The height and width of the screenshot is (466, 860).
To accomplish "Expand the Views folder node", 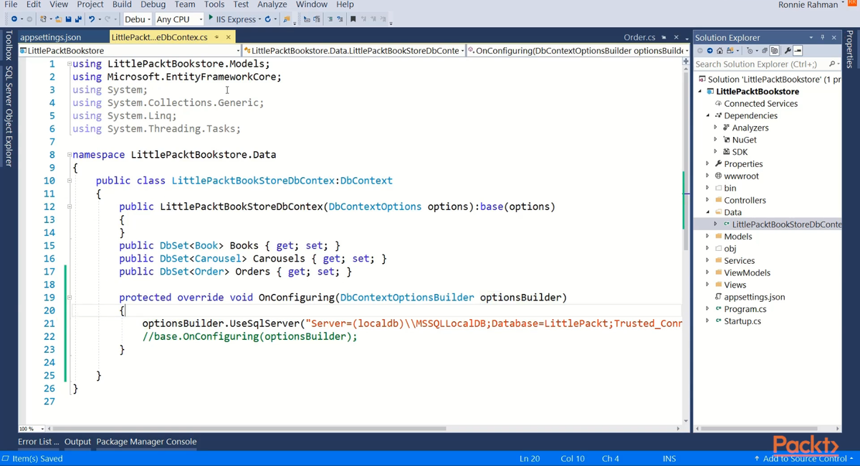I will pos(707,285).
